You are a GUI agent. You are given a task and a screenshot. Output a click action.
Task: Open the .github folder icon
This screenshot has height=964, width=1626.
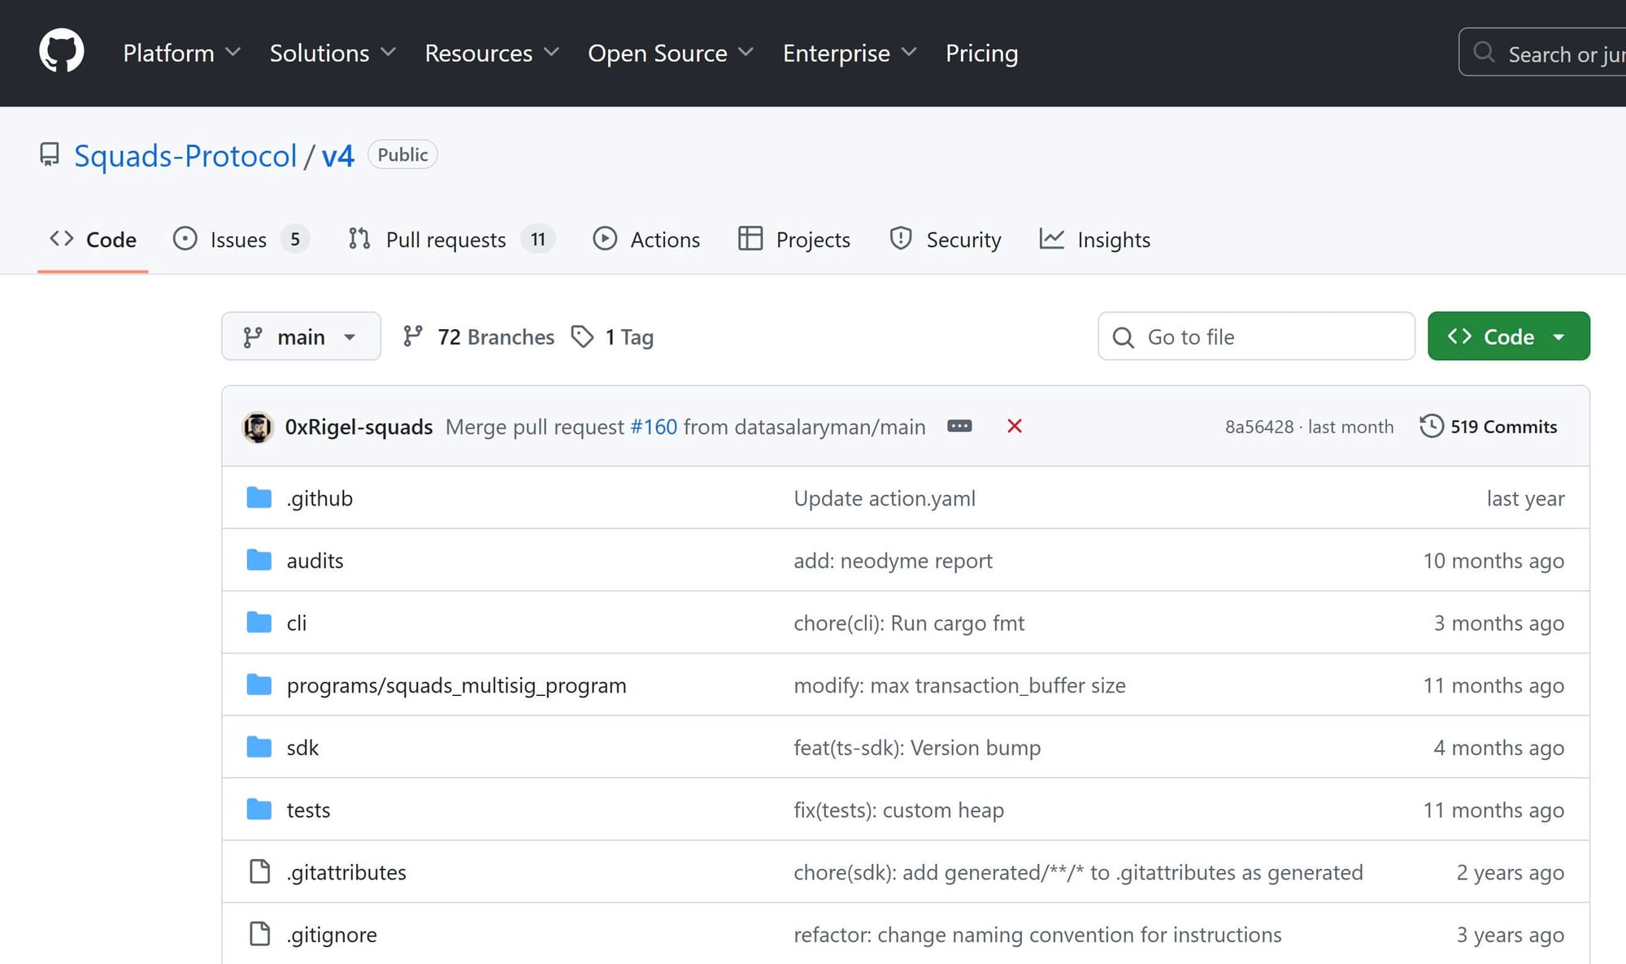coord(259,497)
